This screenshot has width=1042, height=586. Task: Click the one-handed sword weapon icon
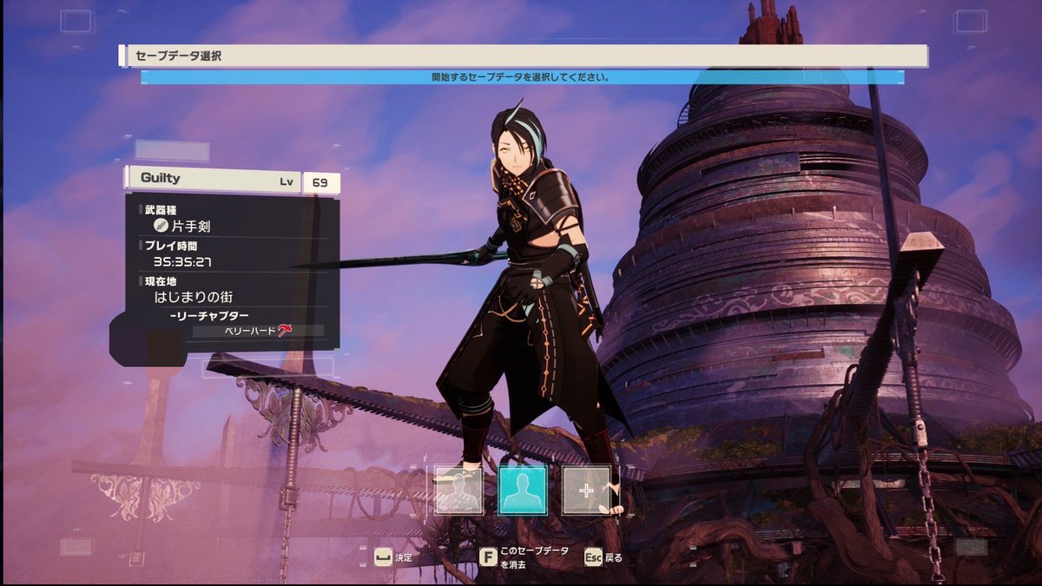[x=161, y=226]
